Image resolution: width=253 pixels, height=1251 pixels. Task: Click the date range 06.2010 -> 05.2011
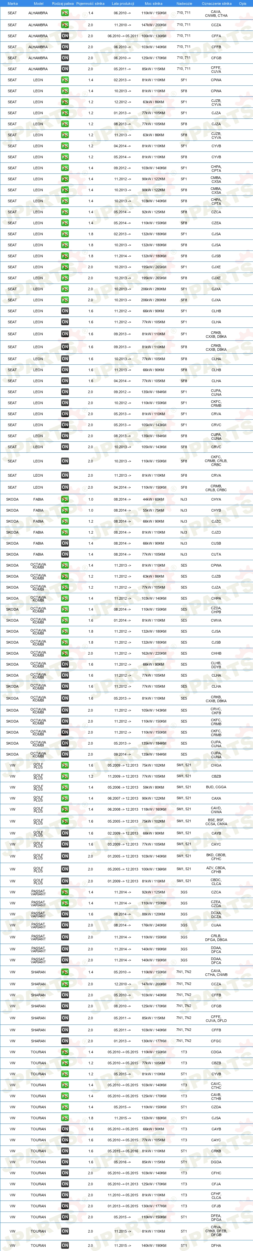(122, 36)
